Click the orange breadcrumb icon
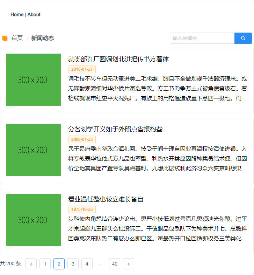 click(x=5, y=38)
